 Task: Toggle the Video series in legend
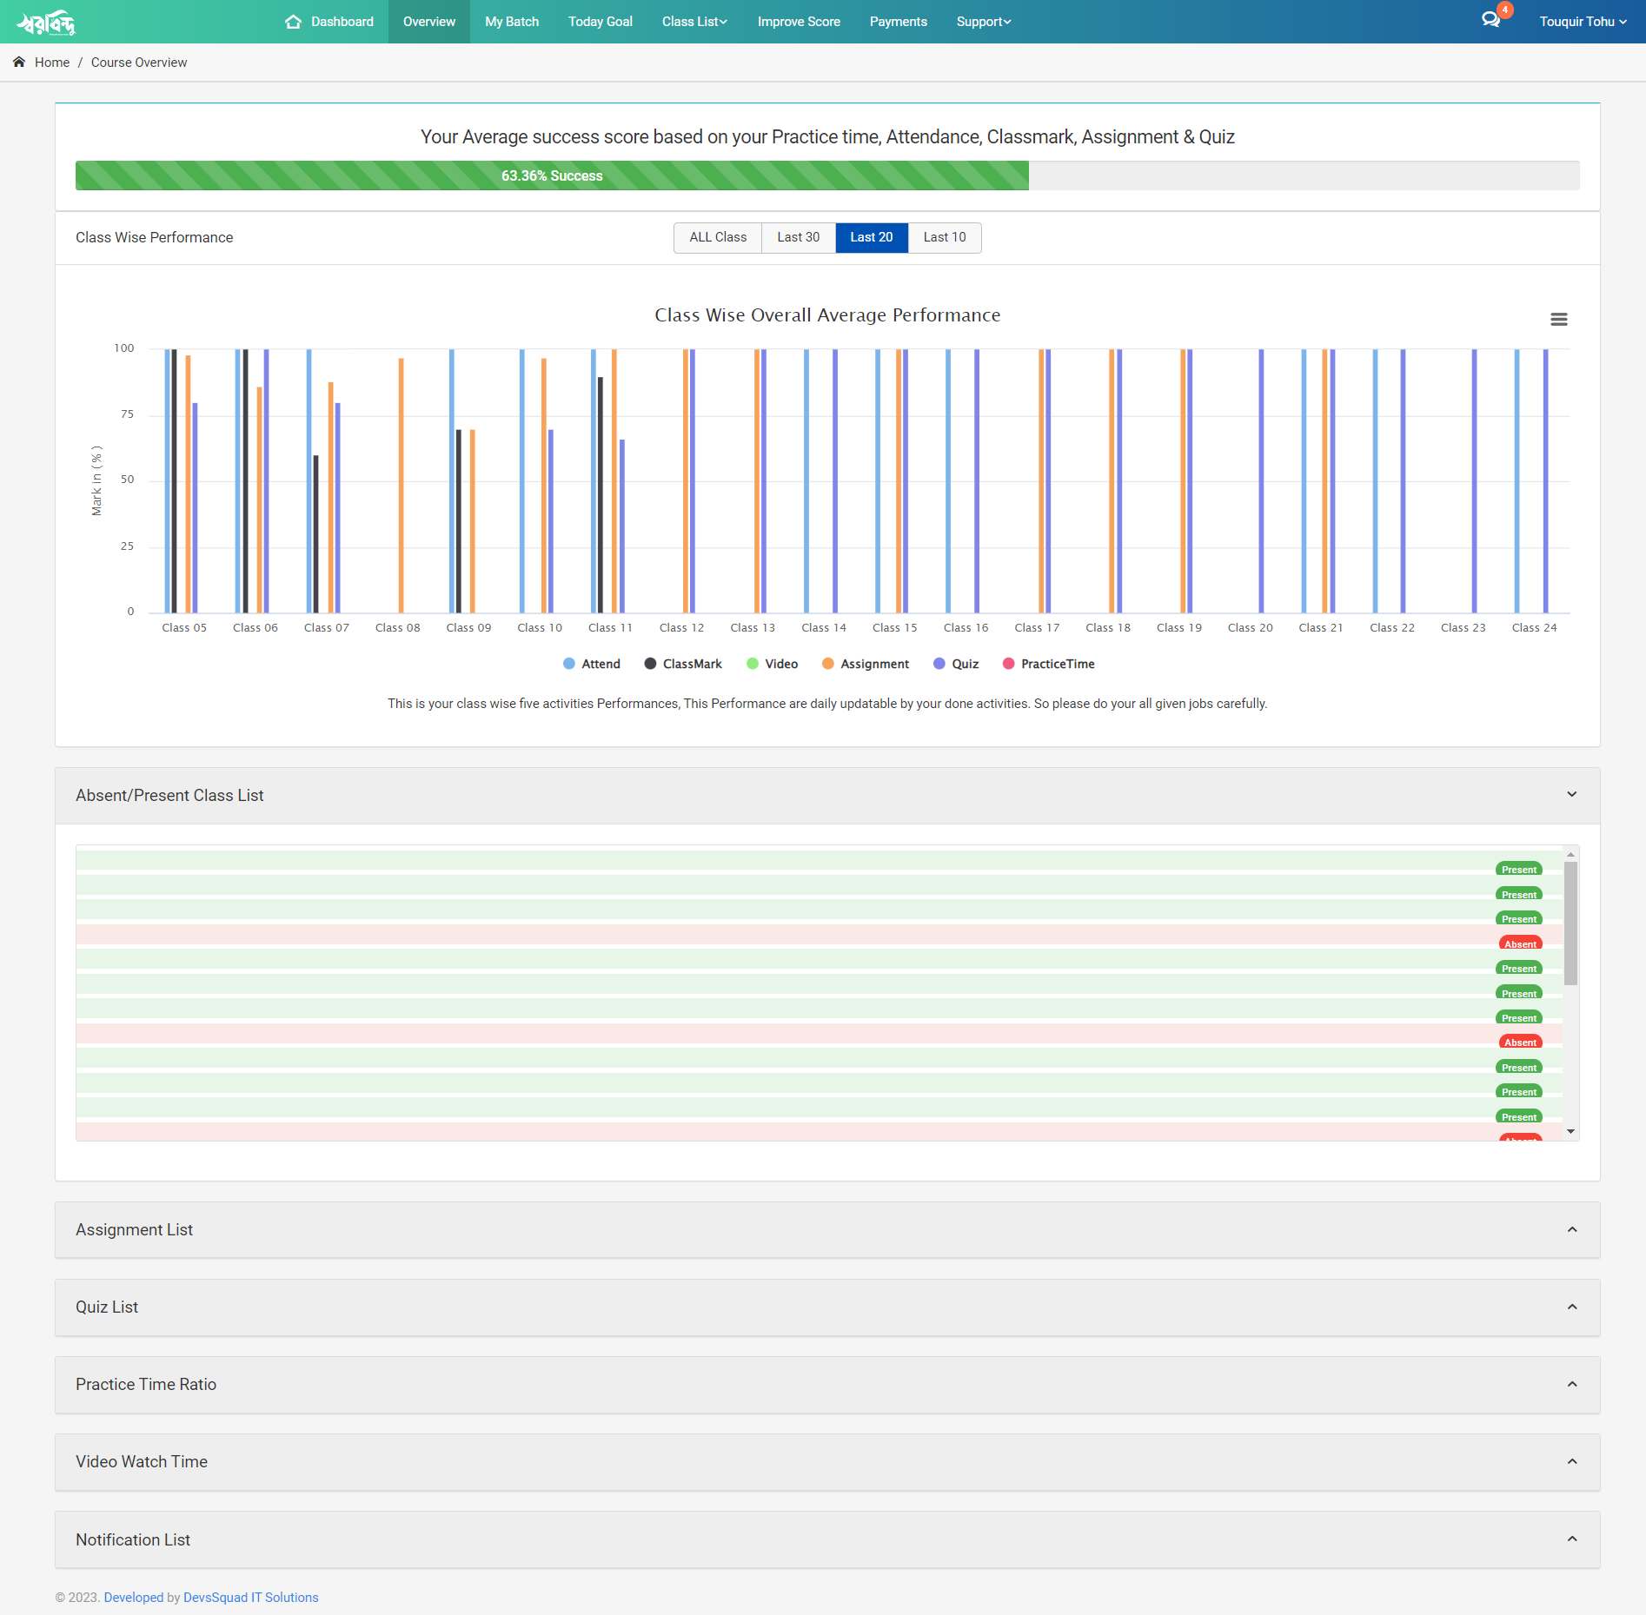(x=773, y=664)
